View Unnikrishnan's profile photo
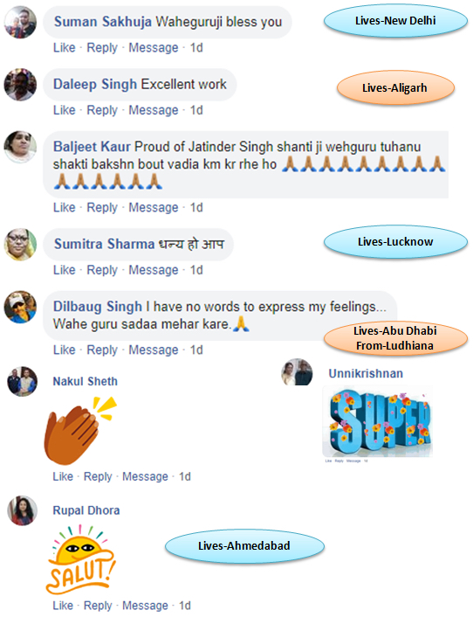 [x=297, y=371]
